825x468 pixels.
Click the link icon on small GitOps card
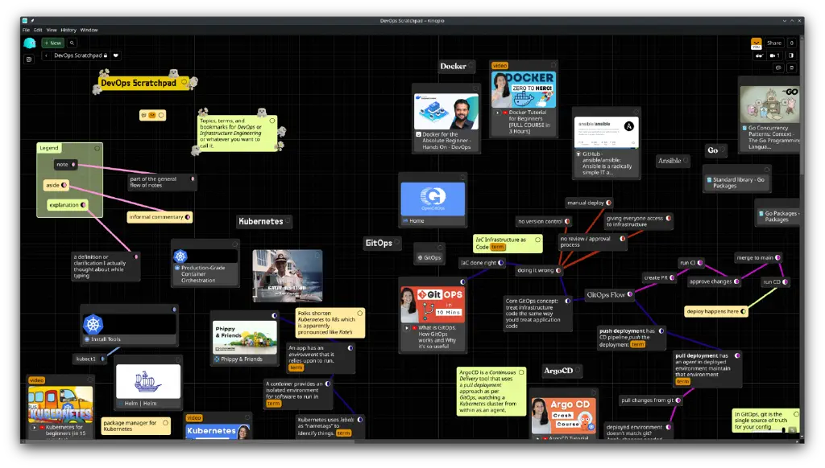tap(420, 257)
